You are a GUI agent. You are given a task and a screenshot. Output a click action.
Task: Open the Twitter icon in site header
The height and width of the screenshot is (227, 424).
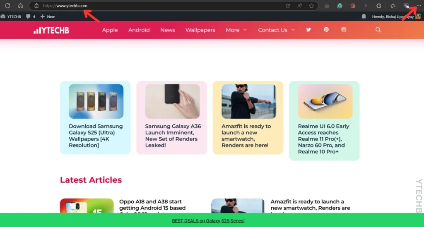pyautogui.click(x=308, y=30)
